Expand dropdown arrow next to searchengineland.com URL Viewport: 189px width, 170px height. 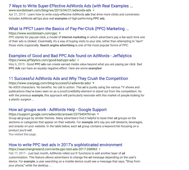[x=100, y=149]
